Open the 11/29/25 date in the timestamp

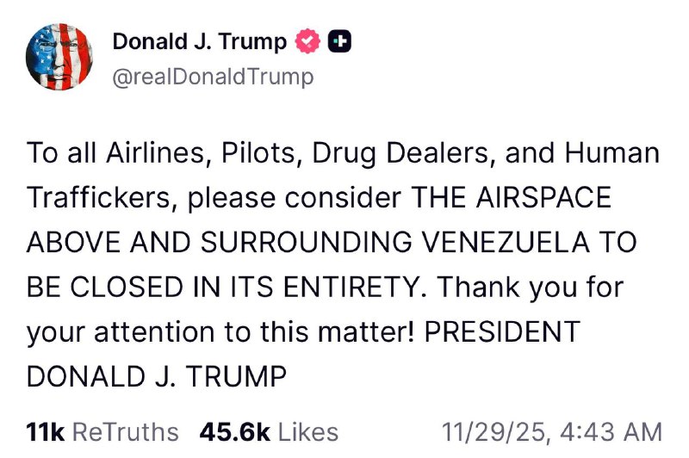coord(494,431)
